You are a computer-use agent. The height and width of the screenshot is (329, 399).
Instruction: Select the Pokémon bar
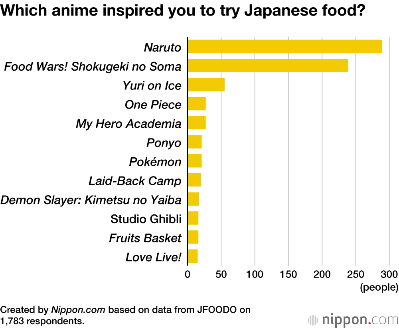[x=195, y=161]
